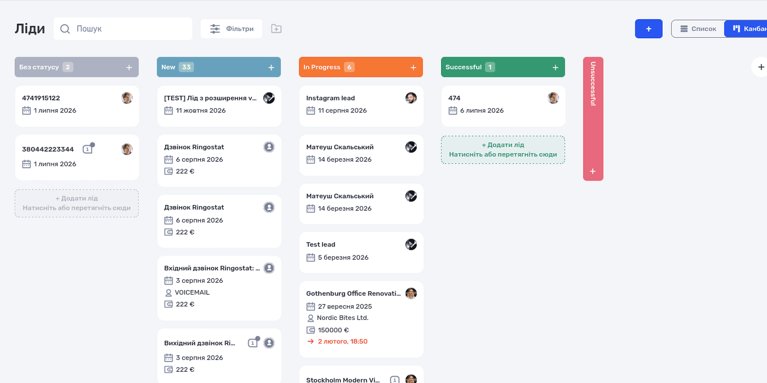Click the New column count badge 33
767x383 pixels.
(x=186, y=67)
